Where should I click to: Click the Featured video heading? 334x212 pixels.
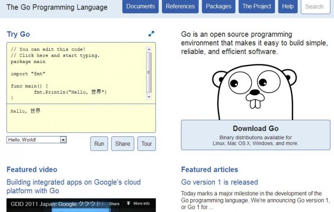(32, 170)
